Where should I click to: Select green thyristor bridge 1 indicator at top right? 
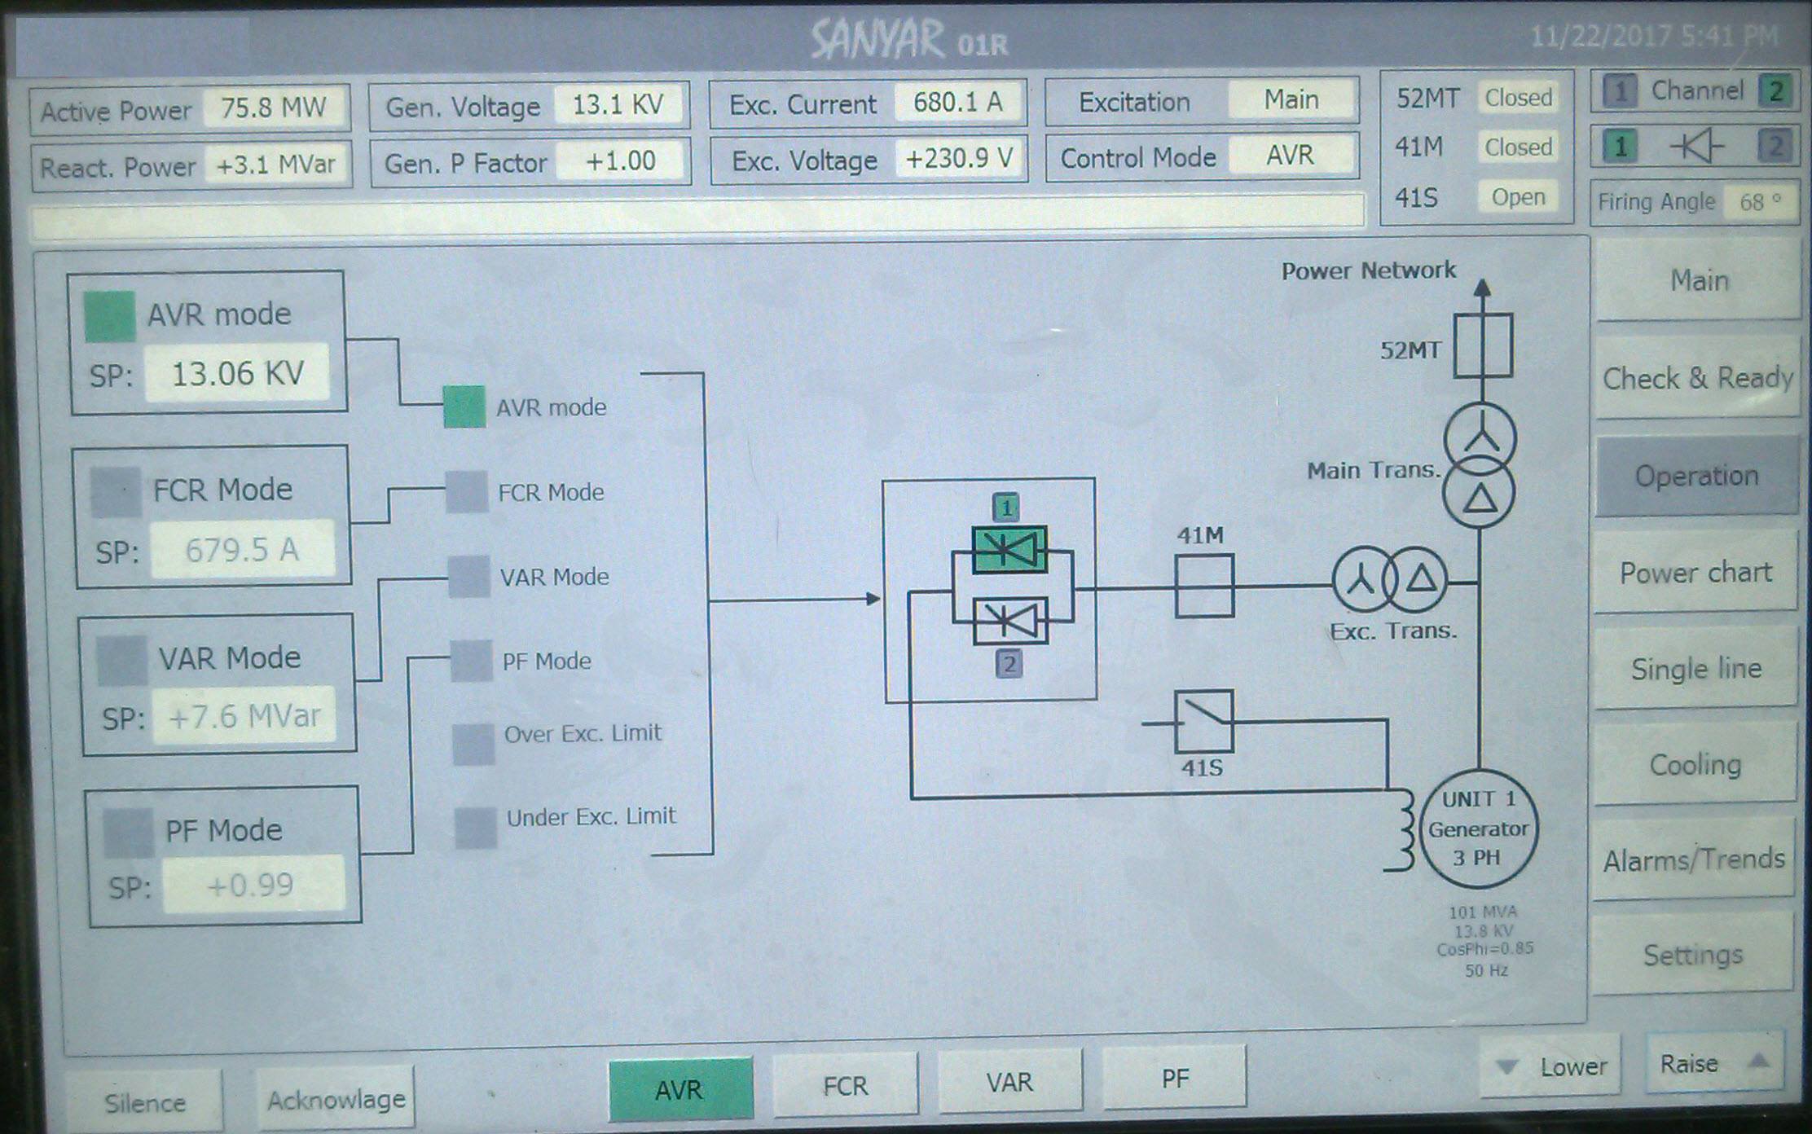click(1621, 147)
